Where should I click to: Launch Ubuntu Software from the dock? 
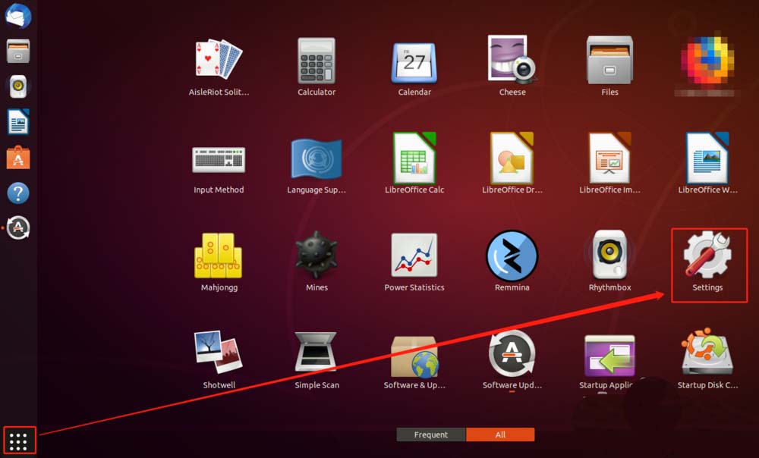(17, 157)
